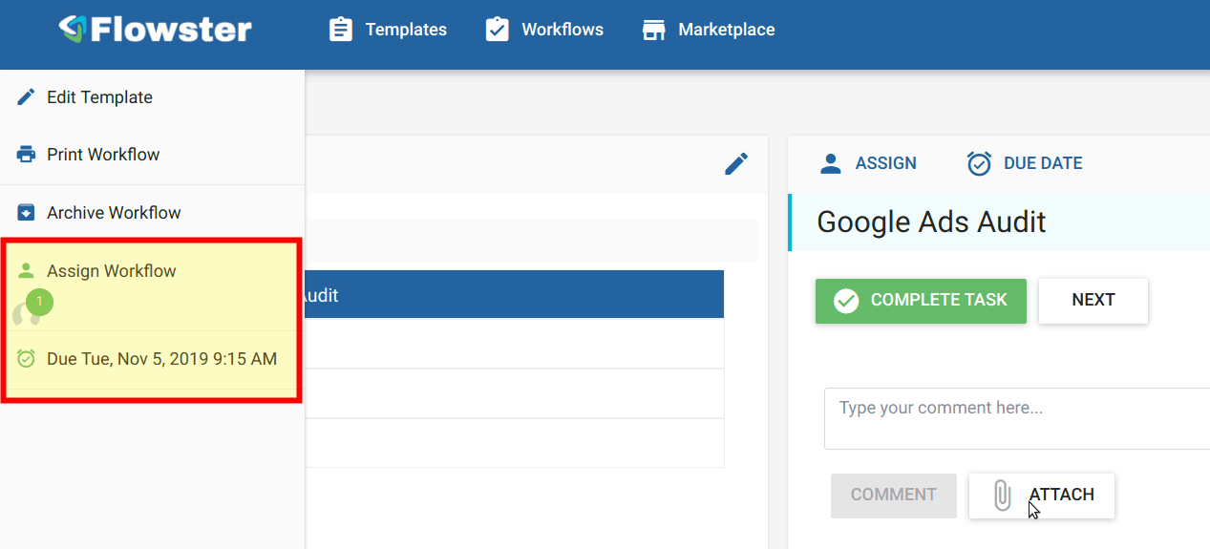Click the Workflows checklist icon
The image size is (1210, 549).
pos(497,30)
